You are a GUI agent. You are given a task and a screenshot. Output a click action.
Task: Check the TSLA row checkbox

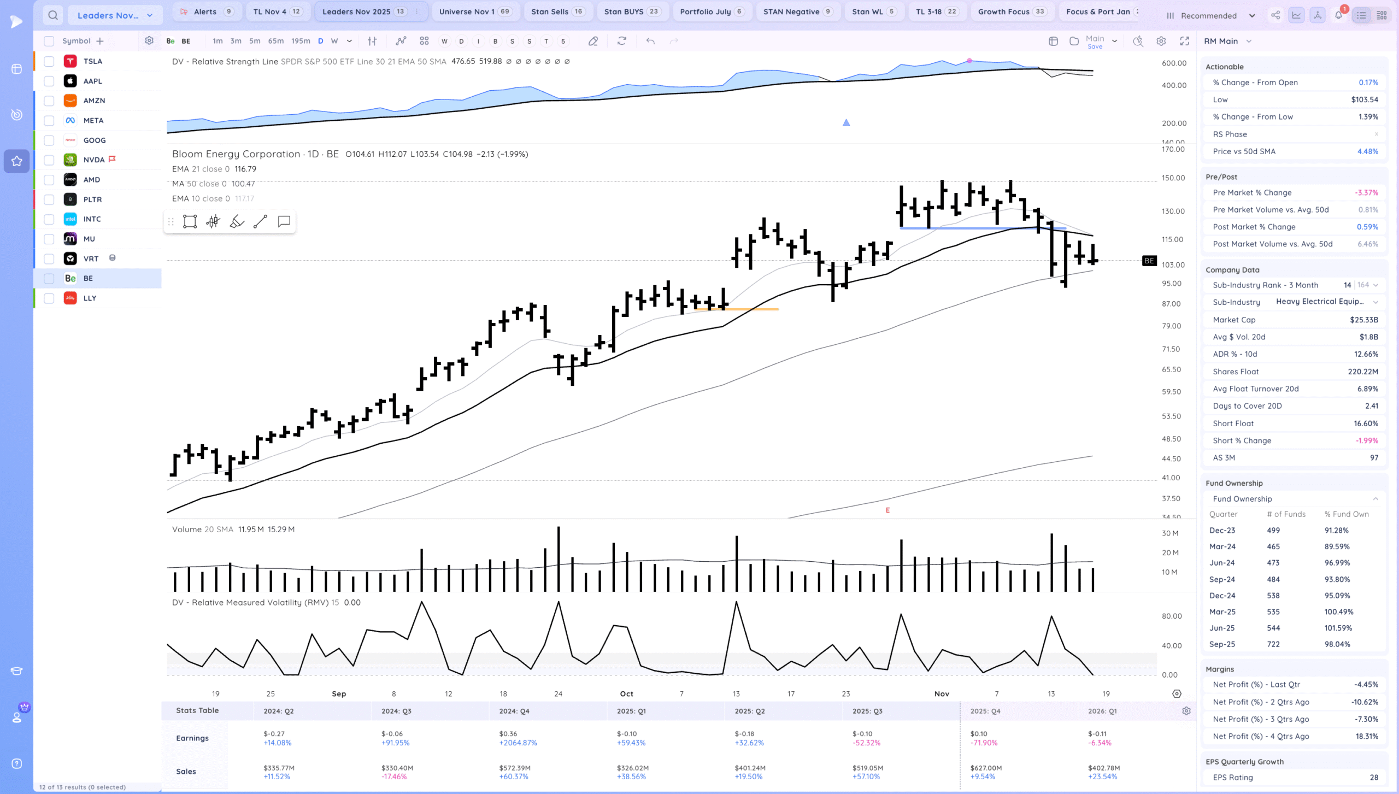click(x=49, y=61)
